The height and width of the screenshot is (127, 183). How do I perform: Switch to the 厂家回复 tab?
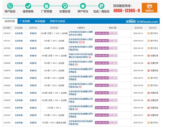25,21
